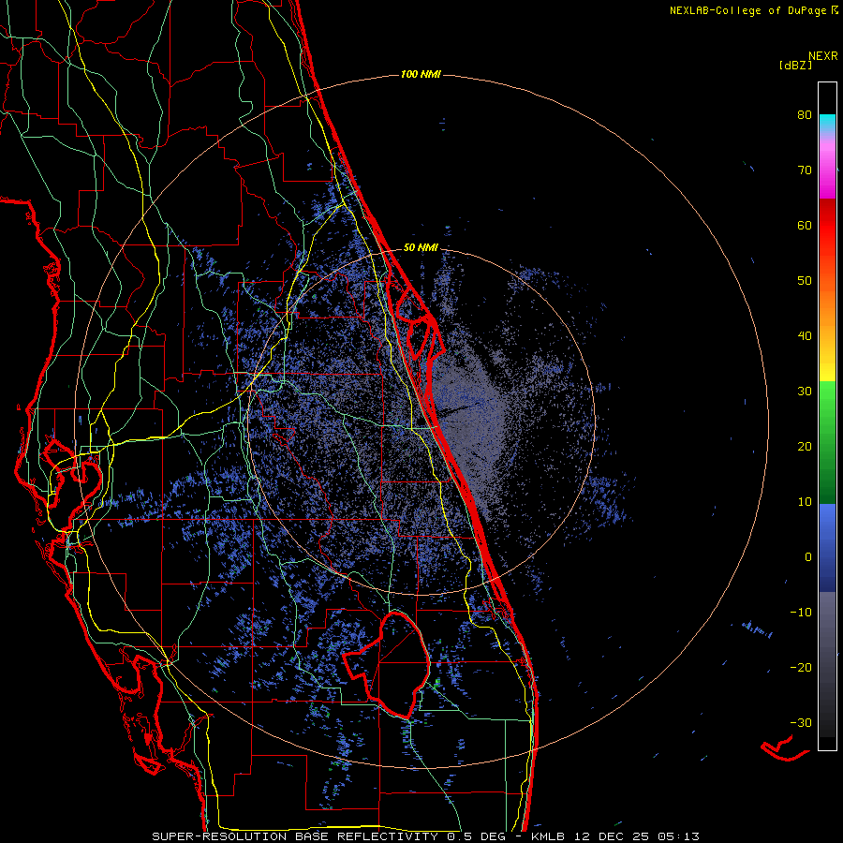Click the -10 value on the dBZ scale
843x843 pixels.
pos(801,613)
